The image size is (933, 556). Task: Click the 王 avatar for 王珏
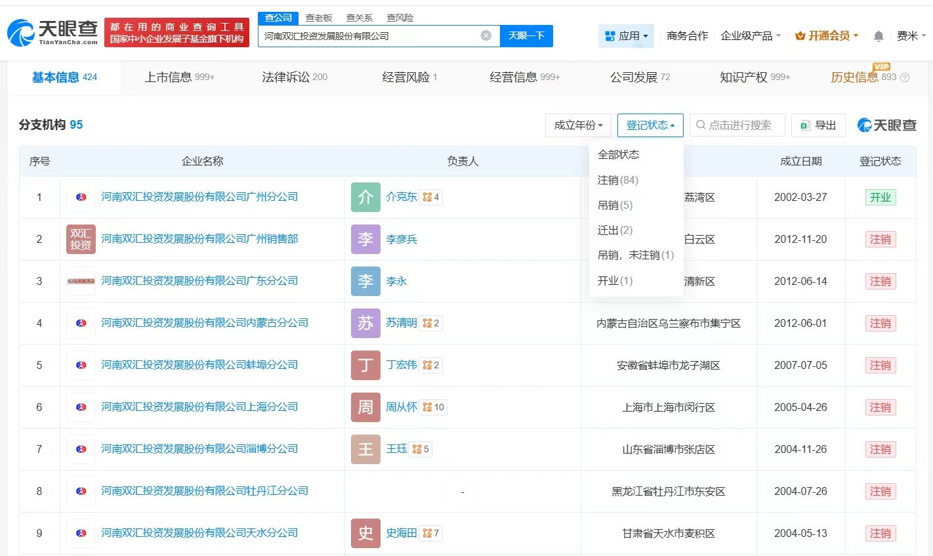tap(365, 449)
